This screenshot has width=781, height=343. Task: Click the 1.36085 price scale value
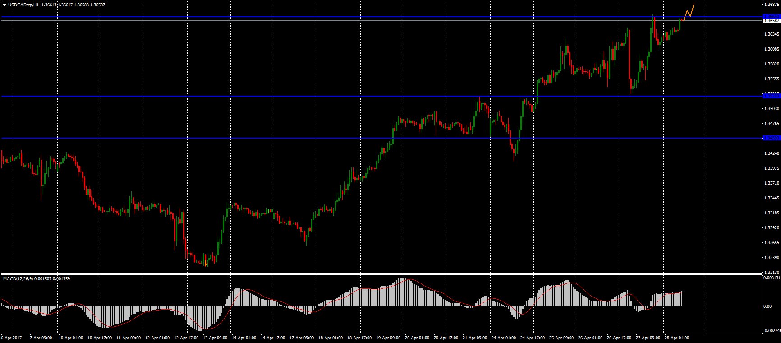pos(772,49)
